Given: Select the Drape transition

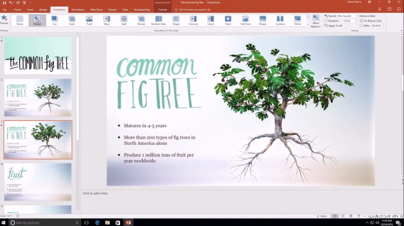Looking at the screenshot, I should (262, 21).
